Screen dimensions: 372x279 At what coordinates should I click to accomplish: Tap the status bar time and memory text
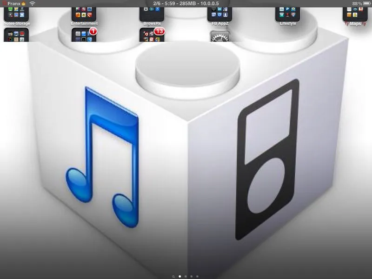186,3
